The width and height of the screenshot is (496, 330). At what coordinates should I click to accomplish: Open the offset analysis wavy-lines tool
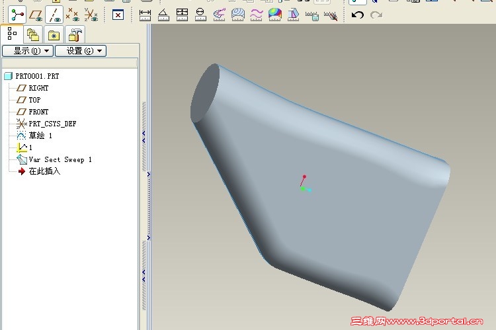[256, 15]
